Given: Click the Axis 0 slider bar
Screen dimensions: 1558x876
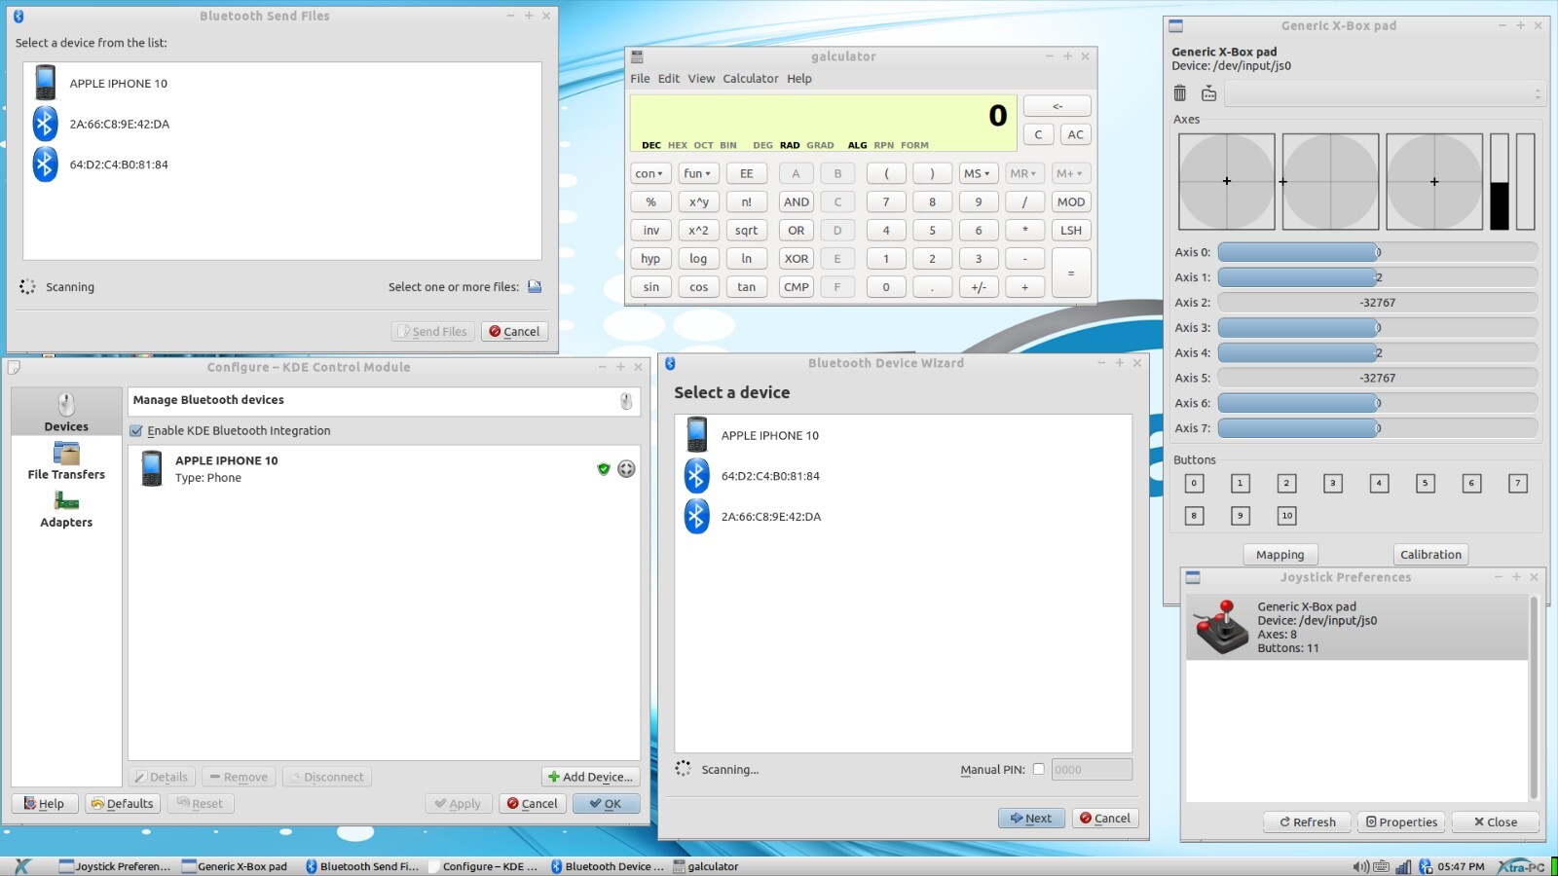Looking at the screenshot, I should (x=1377, y=252).
